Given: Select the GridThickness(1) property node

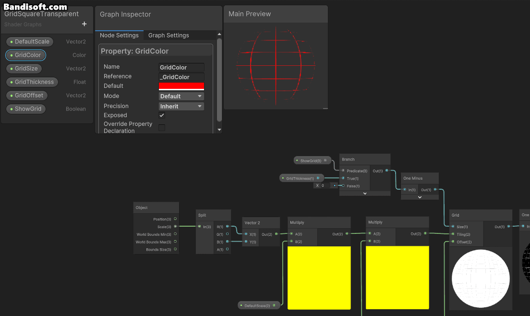Looking at the screenshot, I should pos(301,178).
